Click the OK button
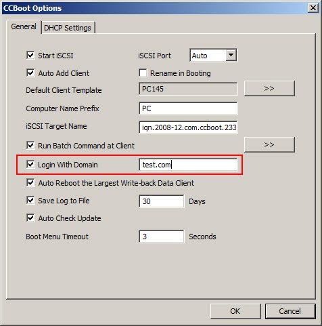This screenshot has height=326, width=322. 235,311
